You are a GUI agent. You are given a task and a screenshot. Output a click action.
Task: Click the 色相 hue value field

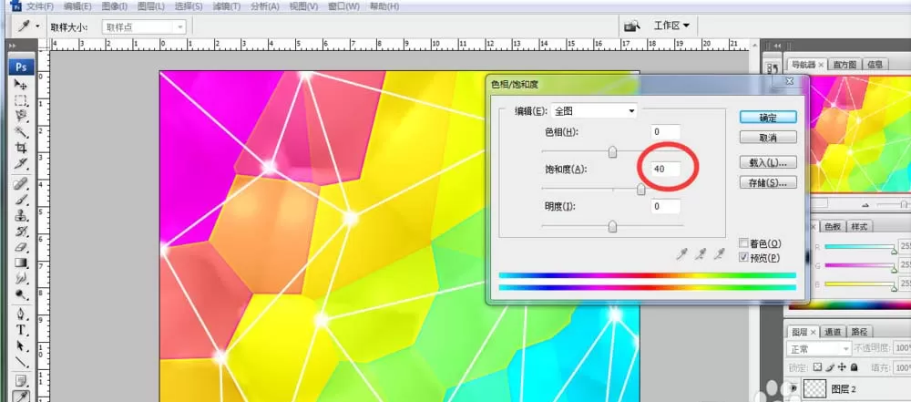point(665,132)
